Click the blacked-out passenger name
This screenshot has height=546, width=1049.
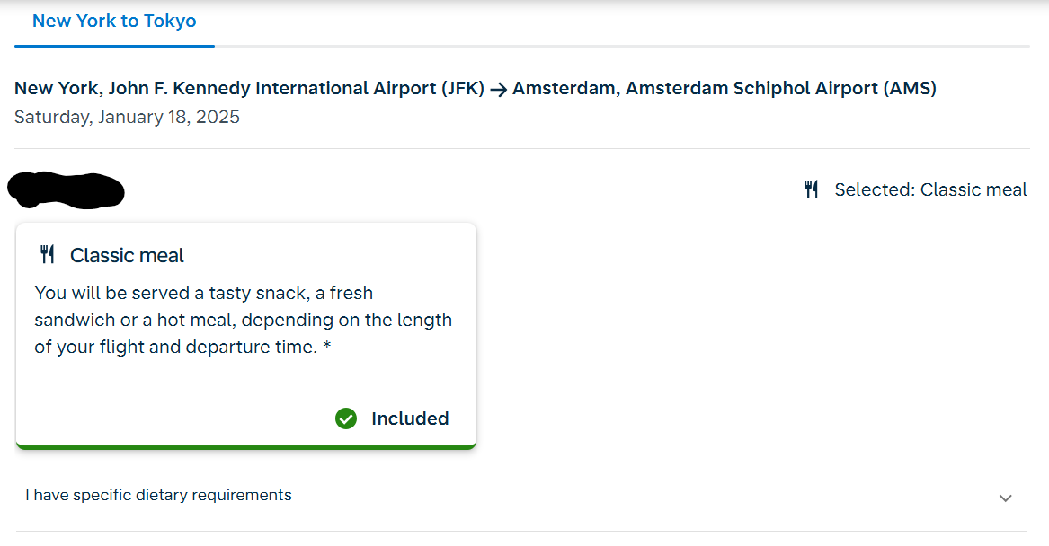(66, 189)
